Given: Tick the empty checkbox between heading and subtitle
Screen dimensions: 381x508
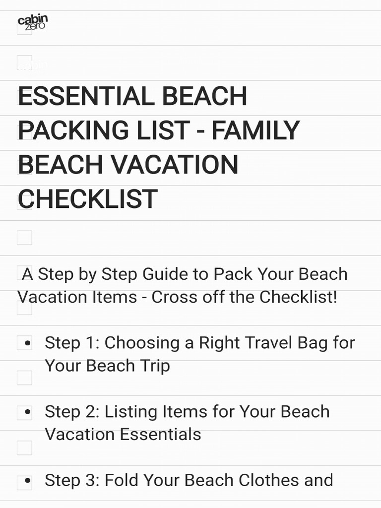Looking at the screenshot, I should coord(24,238).
